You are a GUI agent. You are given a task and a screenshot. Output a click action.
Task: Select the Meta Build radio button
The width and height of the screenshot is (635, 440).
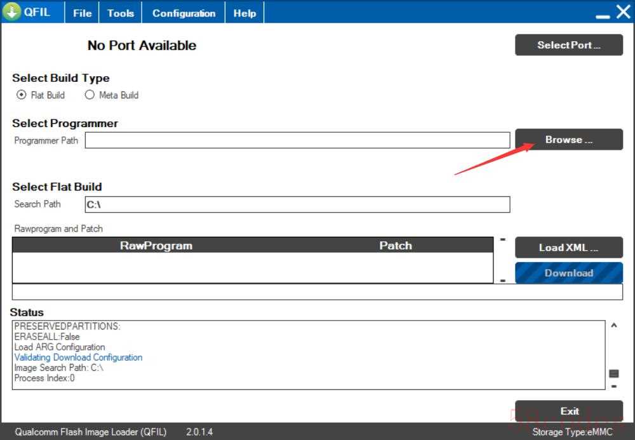click(90, 95)
